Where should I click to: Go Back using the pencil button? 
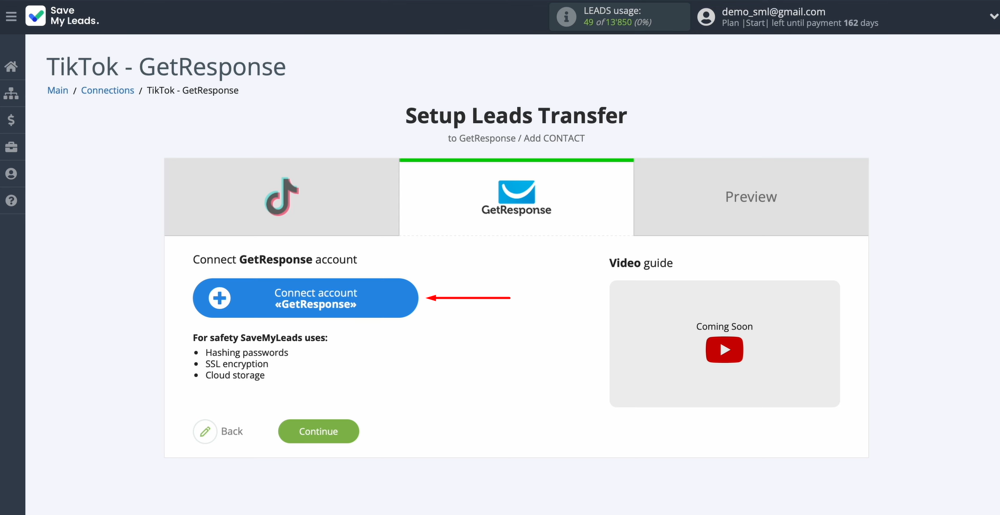click(205, 431)
